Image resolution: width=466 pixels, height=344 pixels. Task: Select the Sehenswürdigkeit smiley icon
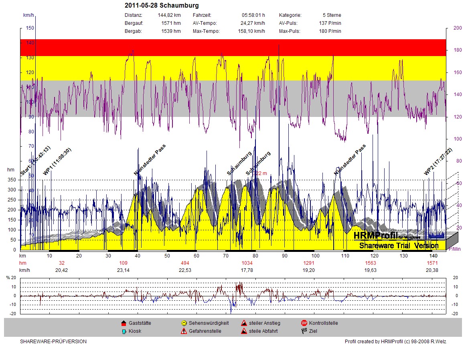tap(184, 323)
